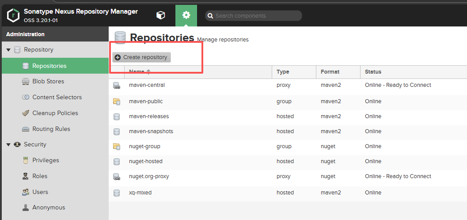Viewport: 467px width, 220px height.
Task: Click the Privileges medal icon
Action: point(26,160)
